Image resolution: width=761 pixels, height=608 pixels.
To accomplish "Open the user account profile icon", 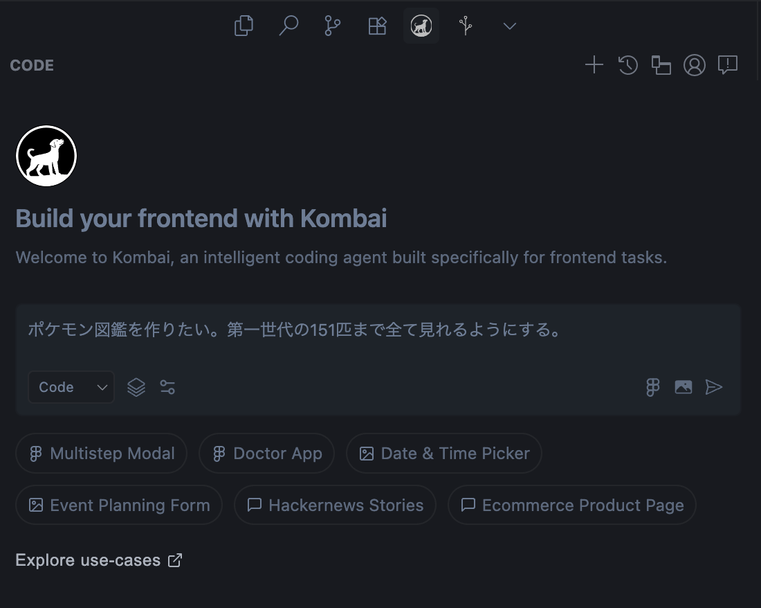I will click(x=695, y=65).
